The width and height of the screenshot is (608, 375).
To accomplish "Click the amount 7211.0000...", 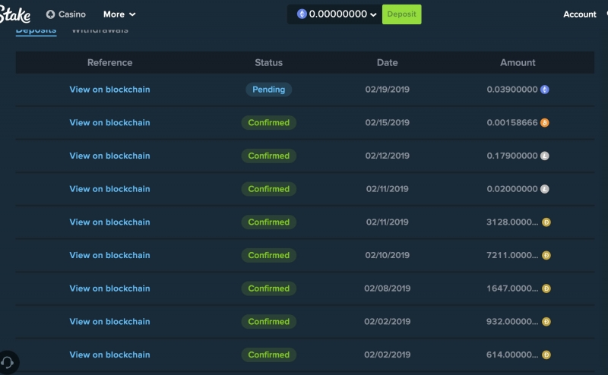I will [x=512, y=255].
